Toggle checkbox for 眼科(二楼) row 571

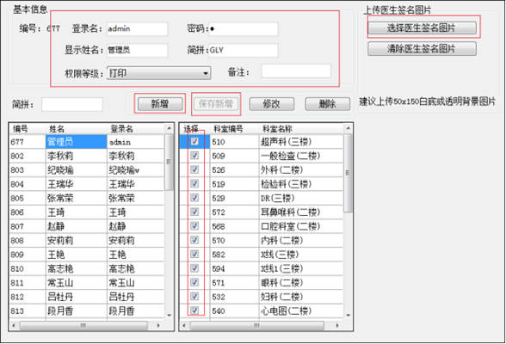tap(194, 282)
